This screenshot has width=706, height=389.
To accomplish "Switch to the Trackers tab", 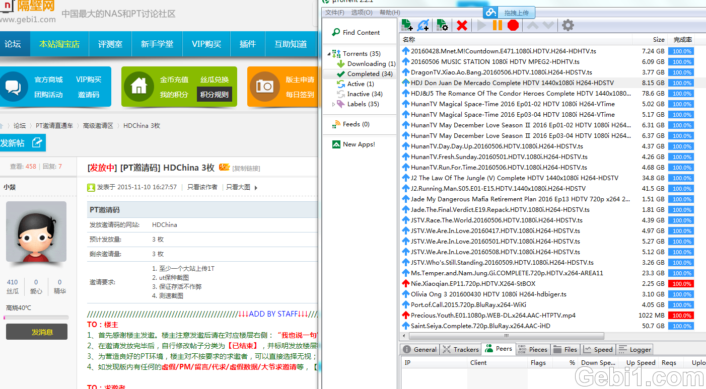I will coord(461,349).
